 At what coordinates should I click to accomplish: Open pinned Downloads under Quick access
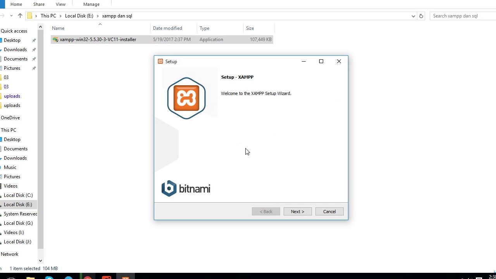pyautogui.click(x=15, y=50)
